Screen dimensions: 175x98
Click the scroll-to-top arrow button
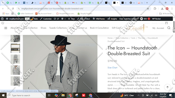[168, 87]
